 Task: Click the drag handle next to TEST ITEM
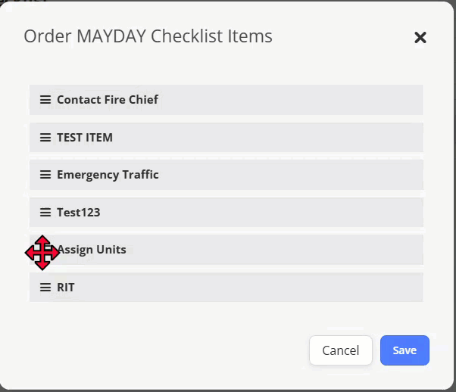45,138
